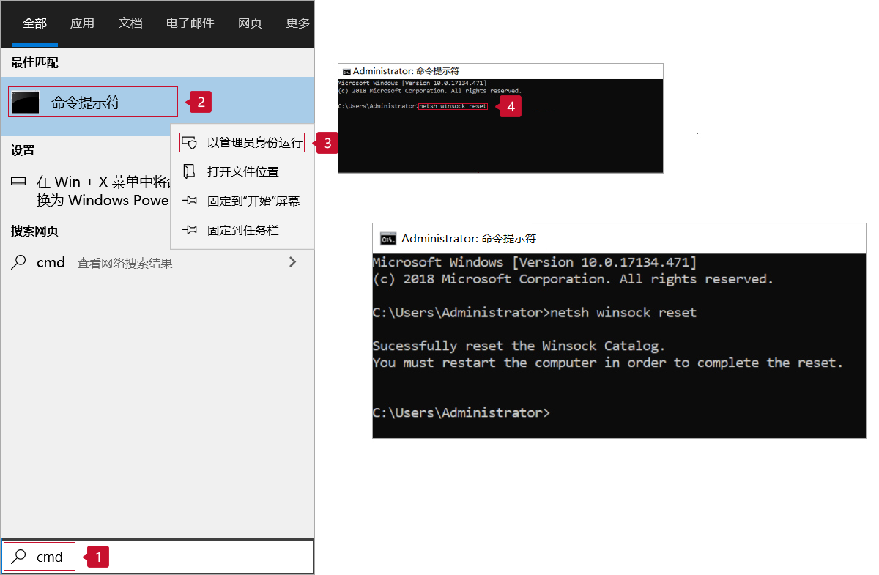Click the Command Prompt icon in best match
The height and width of the screenshot is (575, 879).
pyautogui.click(x=26, y=103)
